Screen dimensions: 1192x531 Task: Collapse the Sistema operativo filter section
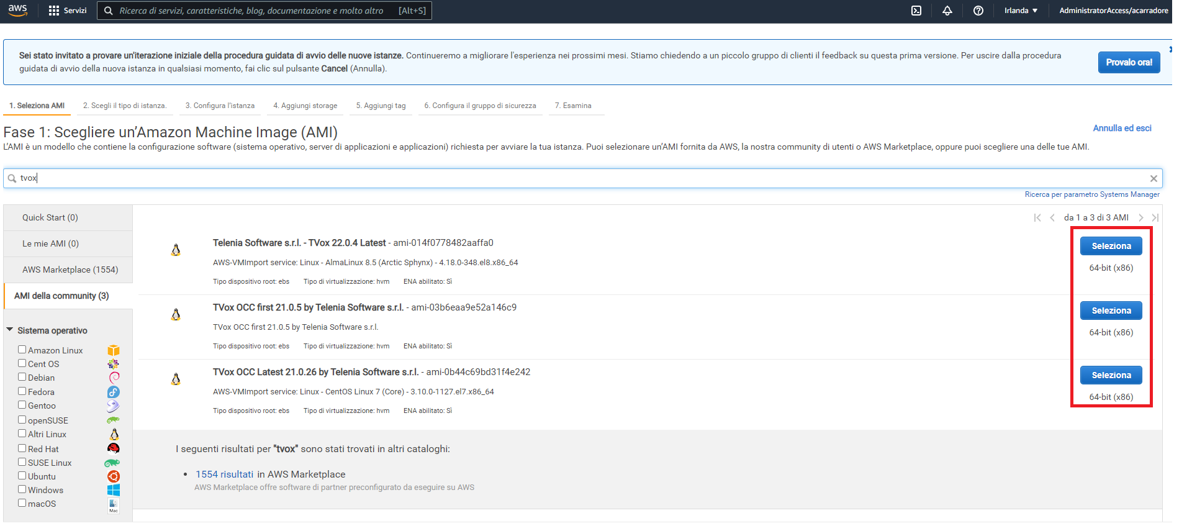pyautogui.click(x=9, y=330)
